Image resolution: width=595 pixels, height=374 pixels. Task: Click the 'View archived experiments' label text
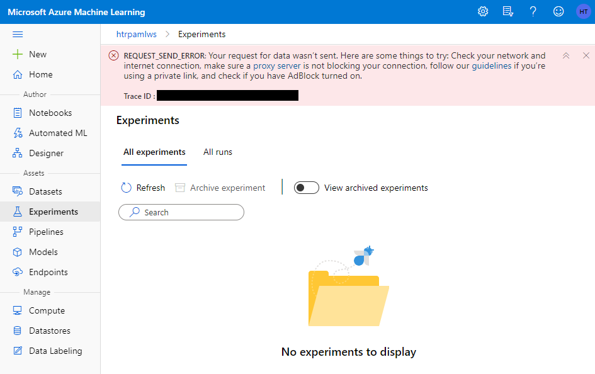pos(376,188)
